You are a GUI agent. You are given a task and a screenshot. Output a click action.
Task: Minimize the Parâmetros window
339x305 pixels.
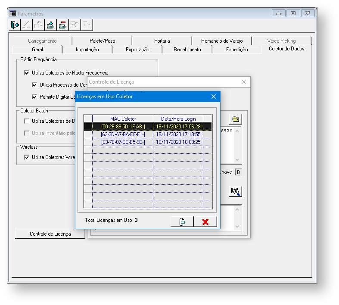point(278,13)
